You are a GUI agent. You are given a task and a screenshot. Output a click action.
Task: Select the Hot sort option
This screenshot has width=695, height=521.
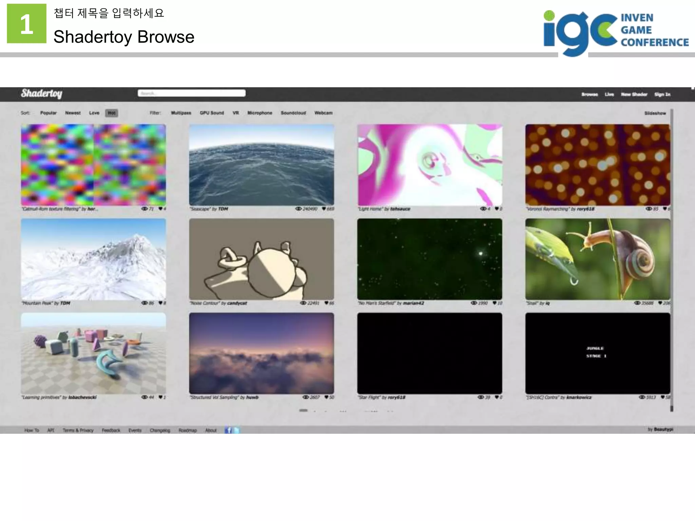(112, 113)
